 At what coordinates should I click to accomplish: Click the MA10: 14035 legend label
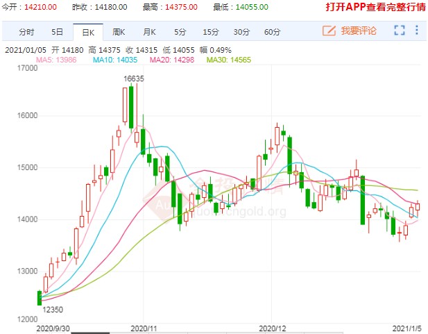(115, 60)
